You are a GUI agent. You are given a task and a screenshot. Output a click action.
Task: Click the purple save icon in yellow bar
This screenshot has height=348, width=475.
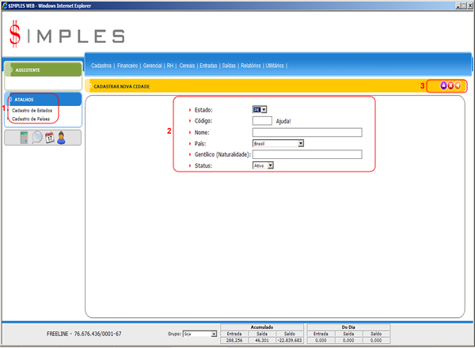coord(443,85)
